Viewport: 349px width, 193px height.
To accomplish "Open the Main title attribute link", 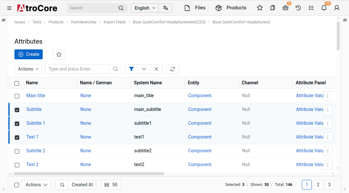I will tap(36, 96).
